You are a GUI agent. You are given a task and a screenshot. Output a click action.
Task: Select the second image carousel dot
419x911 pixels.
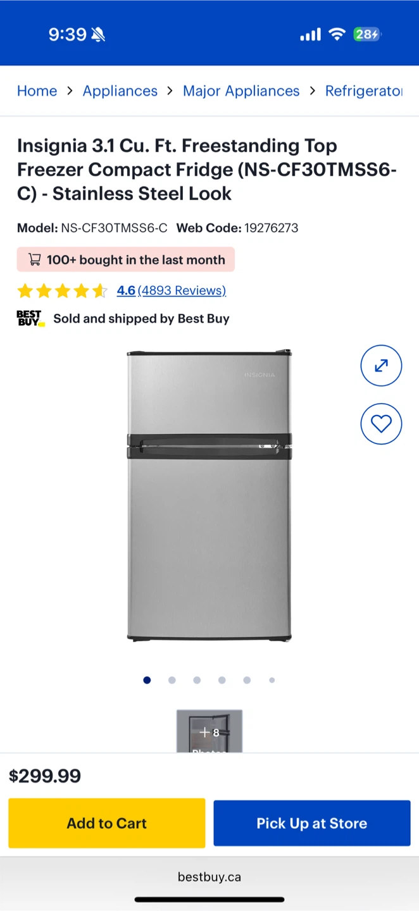(x=172, y=680)
